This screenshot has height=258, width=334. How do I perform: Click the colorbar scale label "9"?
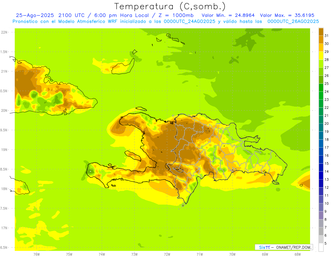coord(326,212)
